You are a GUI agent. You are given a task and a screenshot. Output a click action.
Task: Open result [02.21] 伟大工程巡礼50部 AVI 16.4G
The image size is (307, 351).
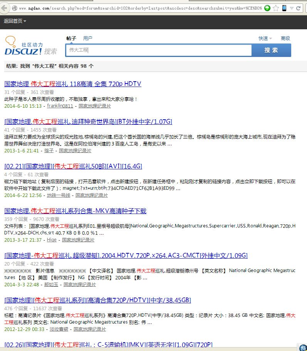[73, 166]
